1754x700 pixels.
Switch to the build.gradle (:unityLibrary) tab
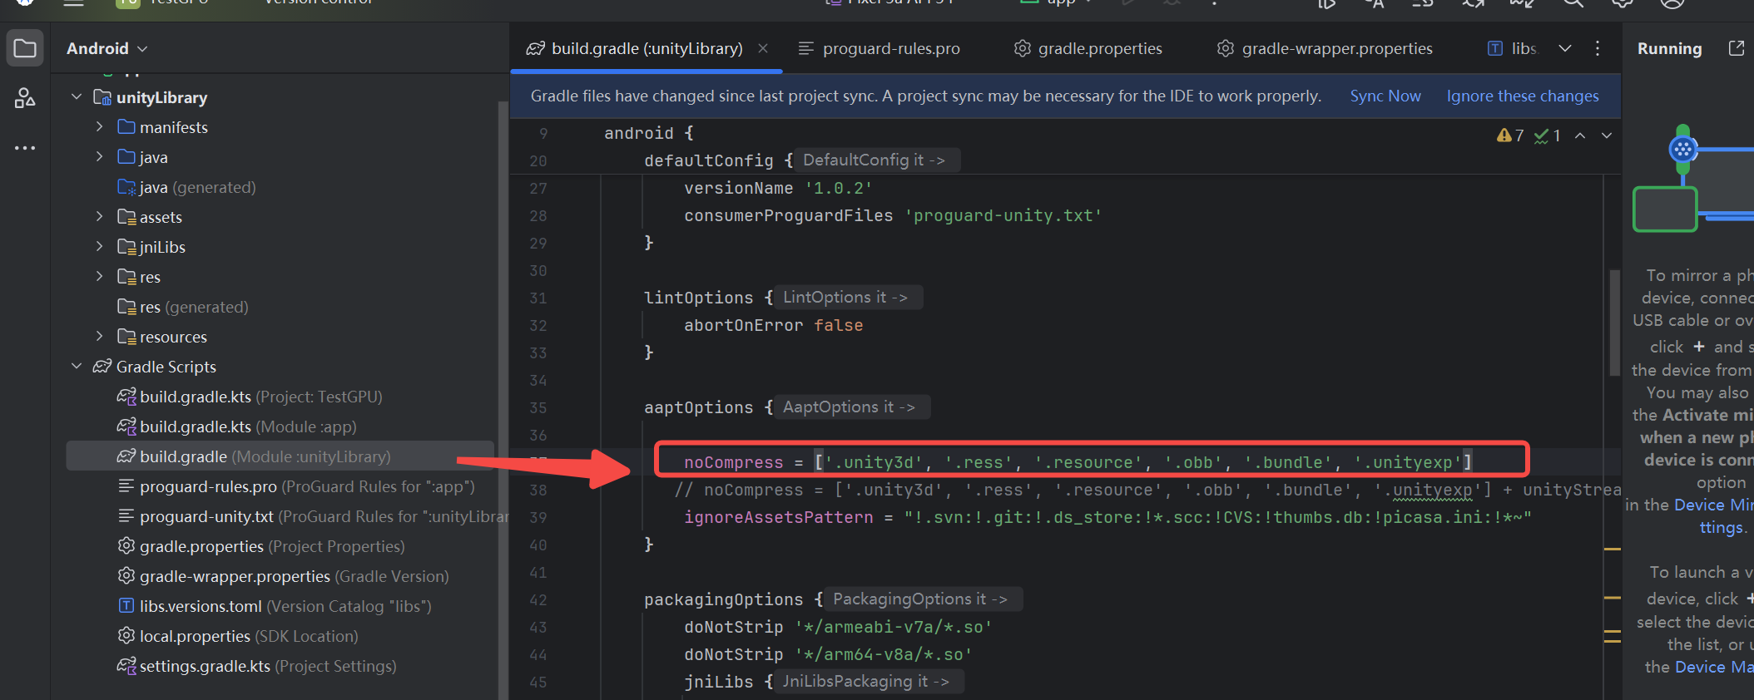pyautogui.click(x=647, y=48)
